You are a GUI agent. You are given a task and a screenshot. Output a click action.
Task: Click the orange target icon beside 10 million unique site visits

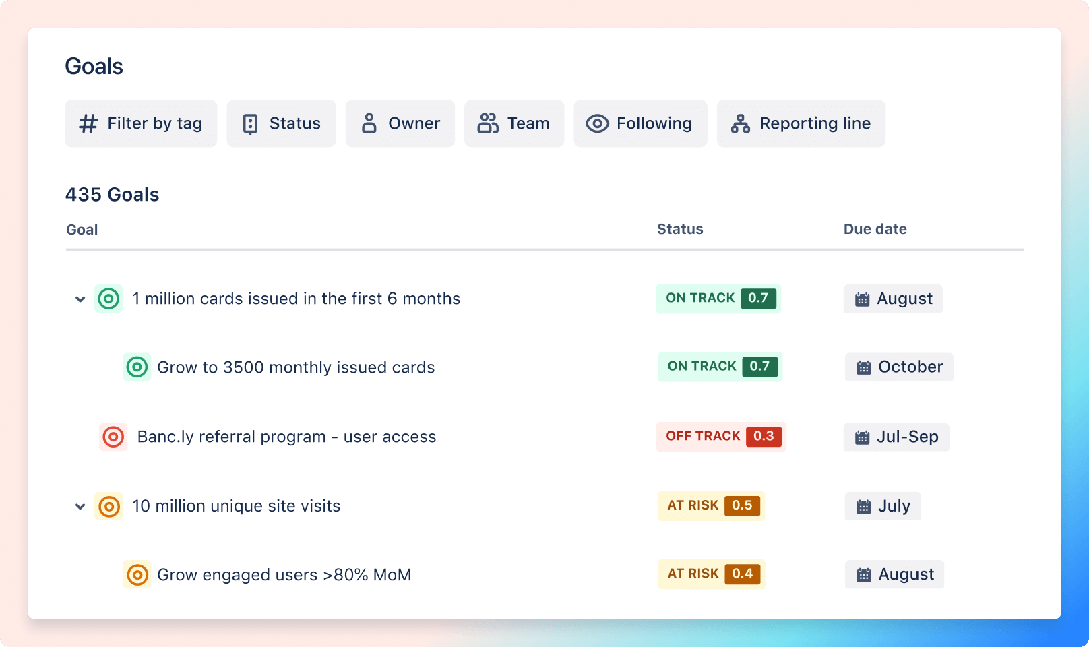point(108,506)
